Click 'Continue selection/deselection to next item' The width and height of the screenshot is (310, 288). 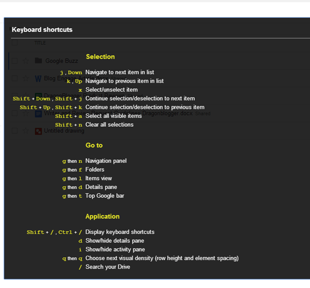140,98
